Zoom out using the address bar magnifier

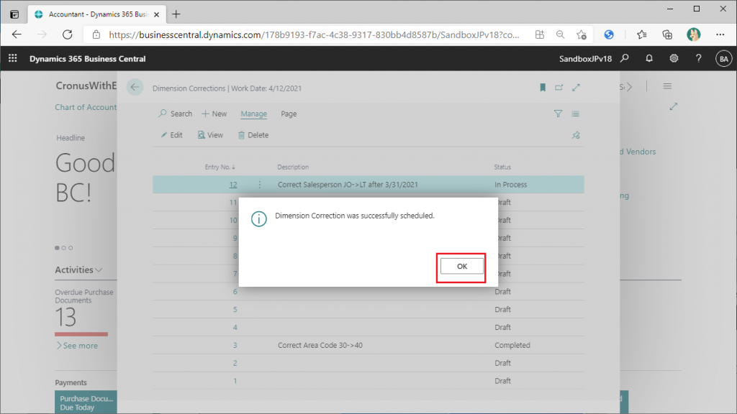pyautogui.click(x=560, y=34)
